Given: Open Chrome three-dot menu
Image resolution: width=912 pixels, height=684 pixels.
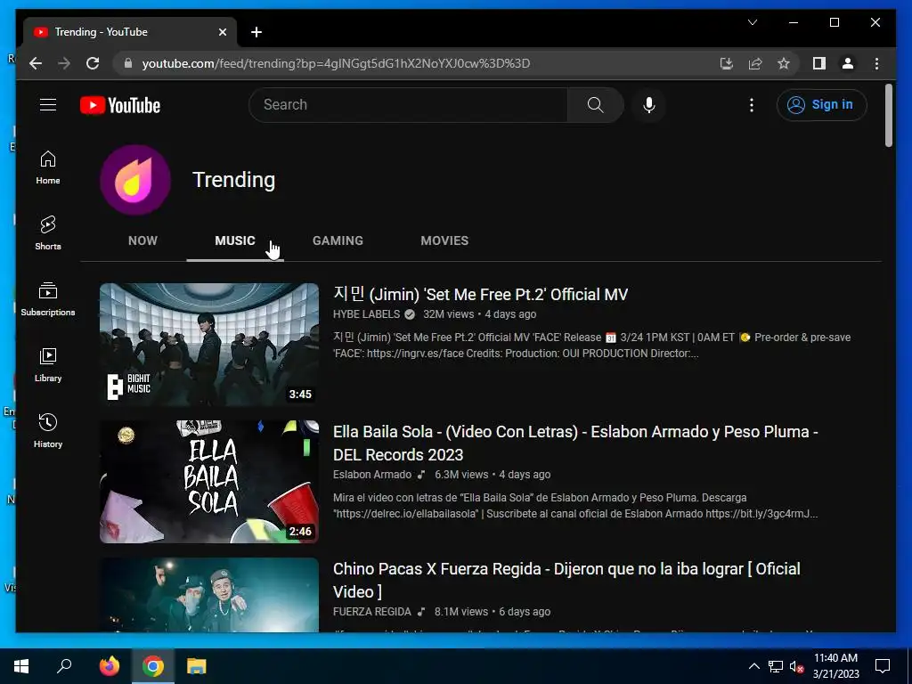Looking at the screenshot, I should pyautogui.click(x=876, y=63).
